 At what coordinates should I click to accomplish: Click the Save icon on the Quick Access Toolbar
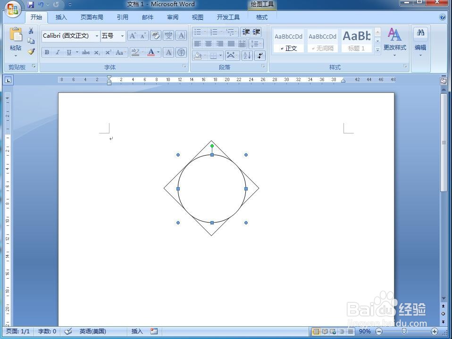tap(31, 4)
